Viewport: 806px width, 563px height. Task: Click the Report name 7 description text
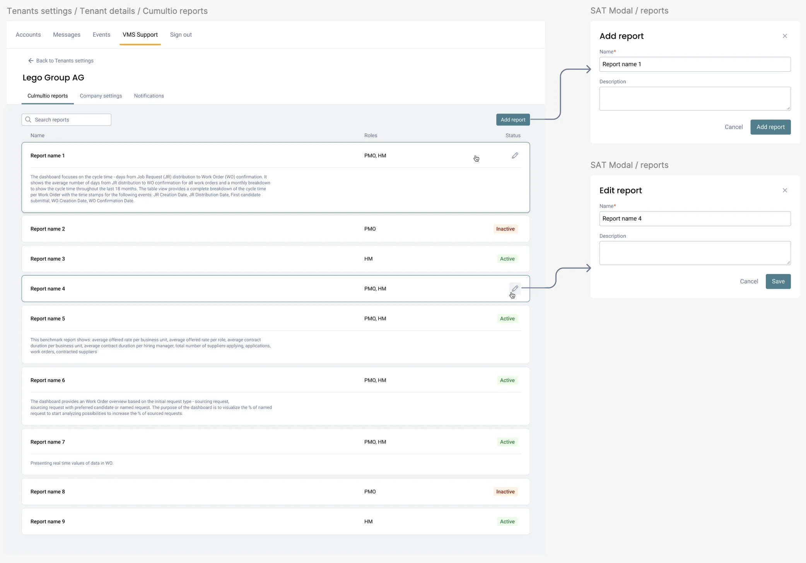click(x=72, y=463)
